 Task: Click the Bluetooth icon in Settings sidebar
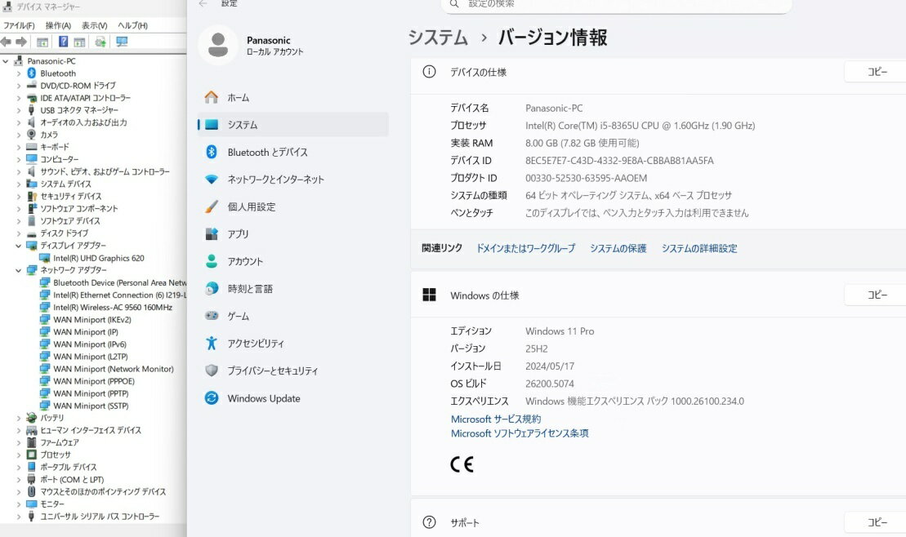tap(212, 152)
